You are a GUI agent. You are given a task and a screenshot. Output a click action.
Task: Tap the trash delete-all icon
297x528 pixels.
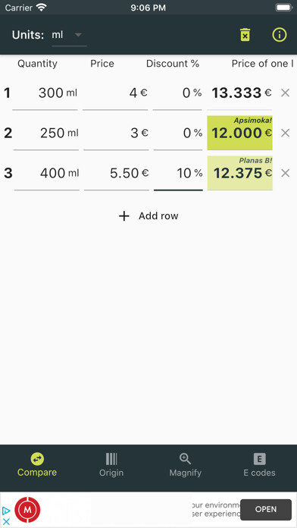(245, 35)
